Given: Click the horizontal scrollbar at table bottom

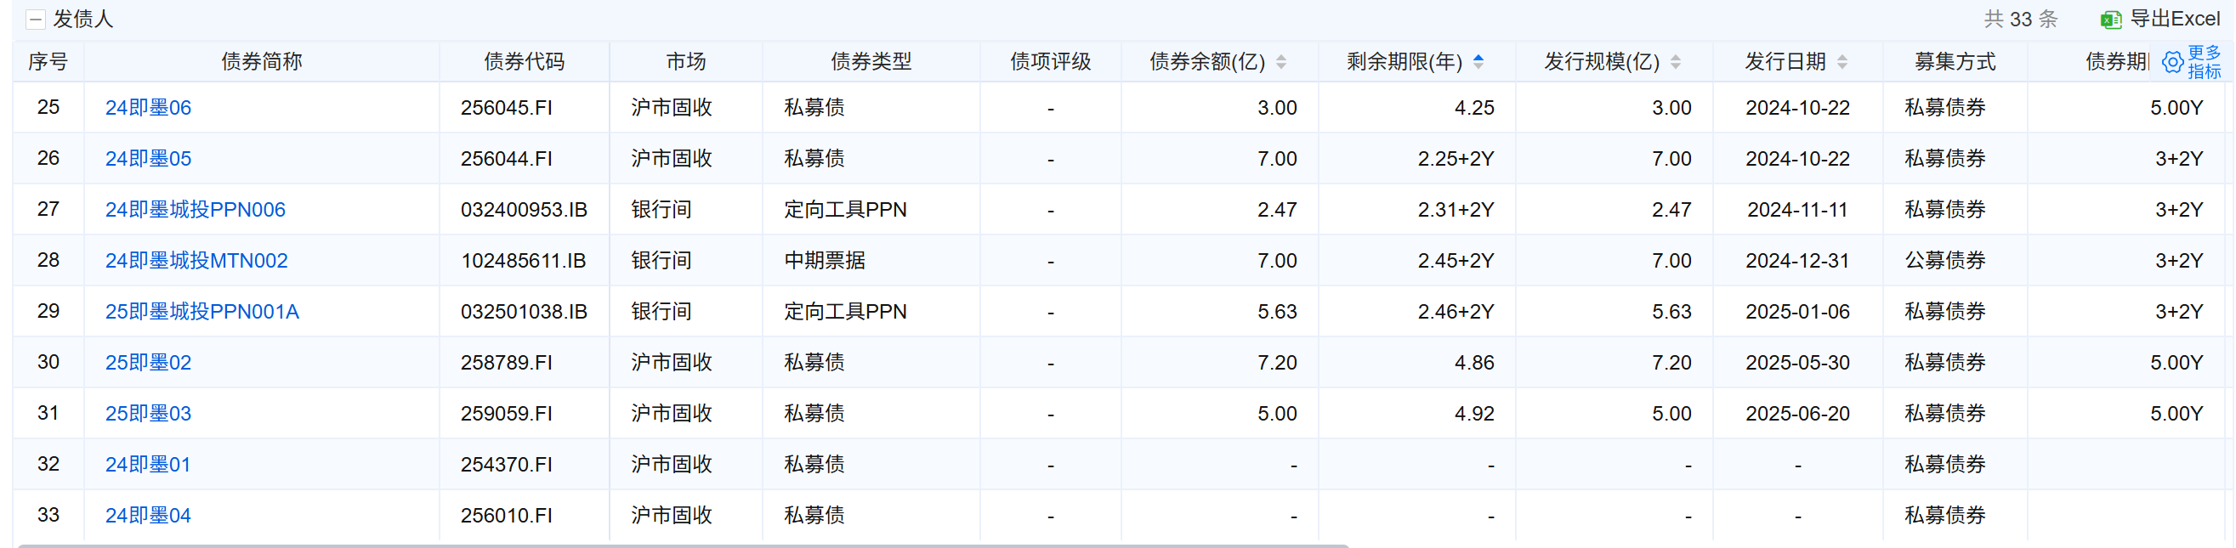Looking at the screenshot, I should (682, 545).
